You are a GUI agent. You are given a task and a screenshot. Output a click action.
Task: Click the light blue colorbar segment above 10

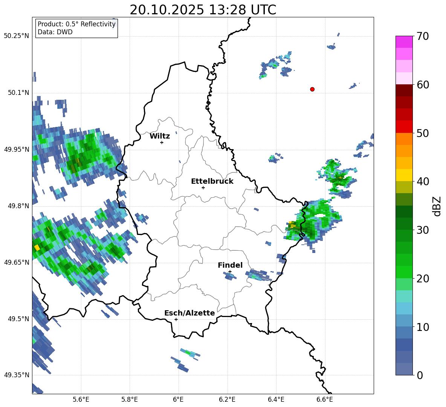point(404,321)
